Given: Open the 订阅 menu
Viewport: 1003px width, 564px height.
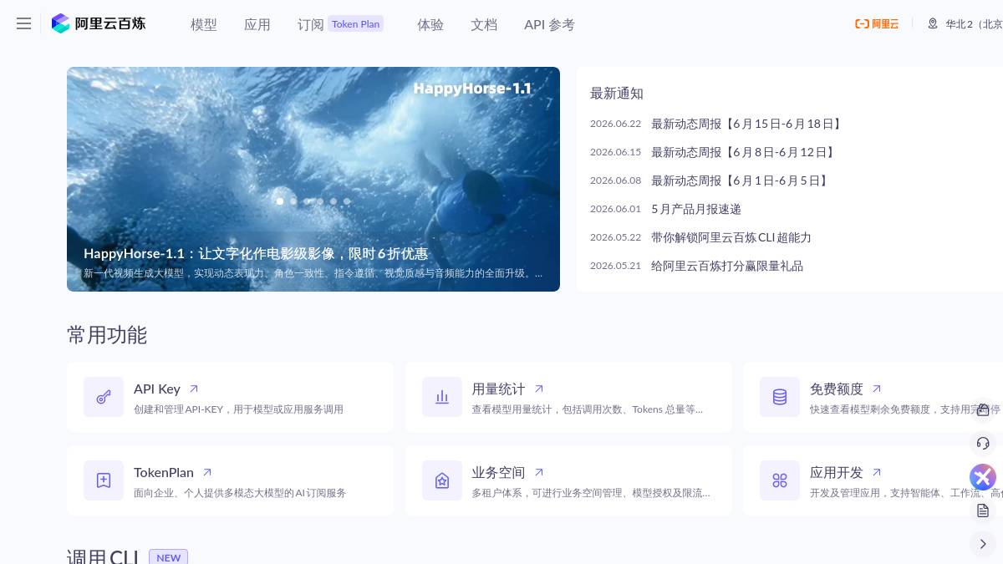Looking at the screenshot, I should (x=311, y=24).
